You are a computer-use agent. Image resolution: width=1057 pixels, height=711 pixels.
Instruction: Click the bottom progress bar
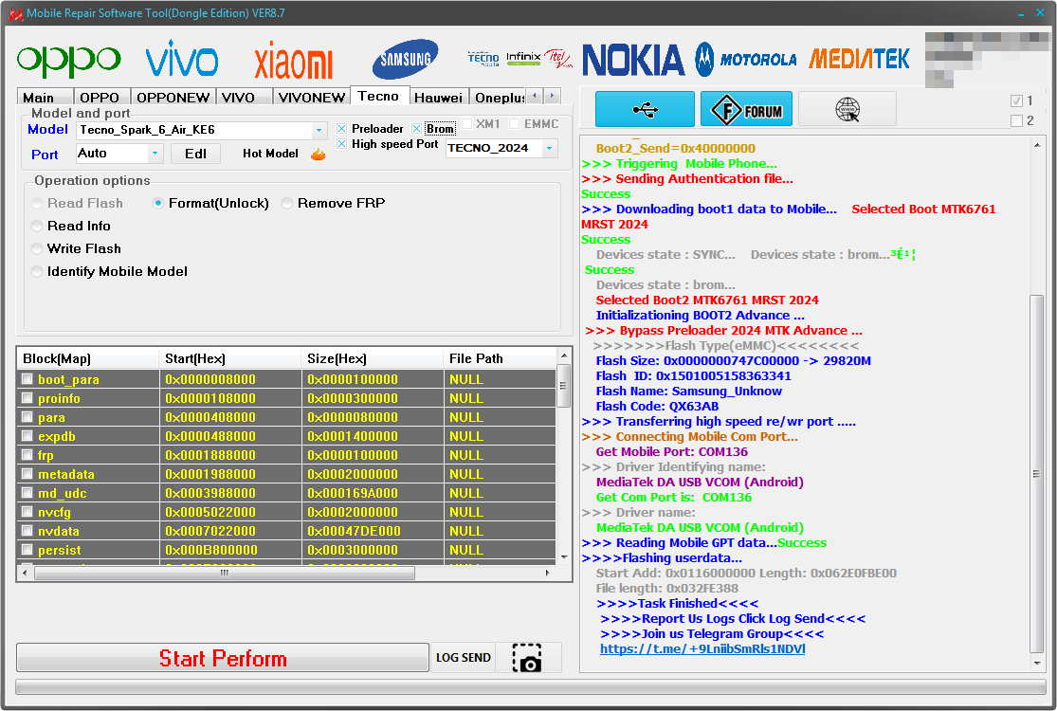coord(531,686)
